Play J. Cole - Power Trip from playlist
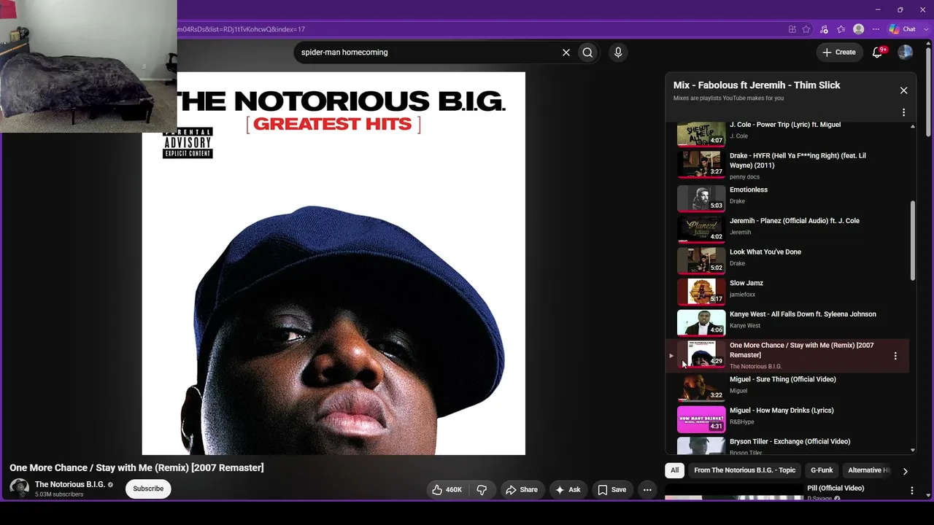The width and height of the screenshot is (934, 525). 701,134
